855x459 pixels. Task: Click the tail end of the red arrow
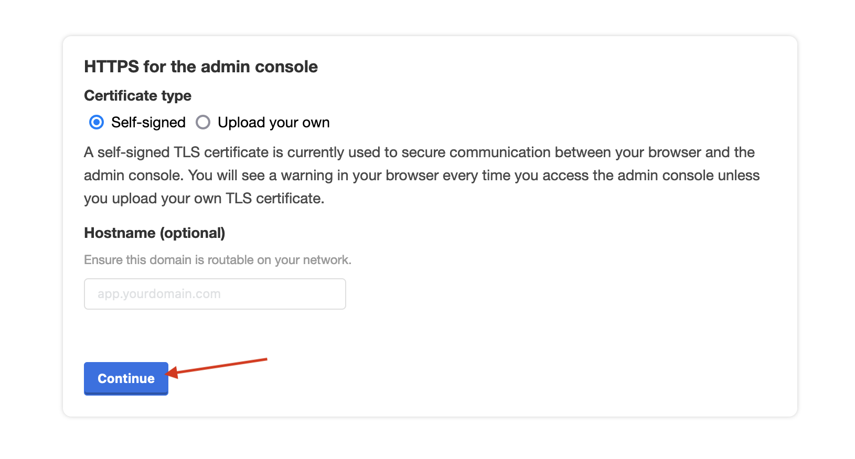pos(265,359)
